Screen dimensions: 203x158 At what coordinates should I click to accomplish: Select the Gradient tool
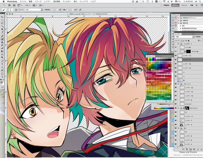pyautogui.click(x=2, y=51)
